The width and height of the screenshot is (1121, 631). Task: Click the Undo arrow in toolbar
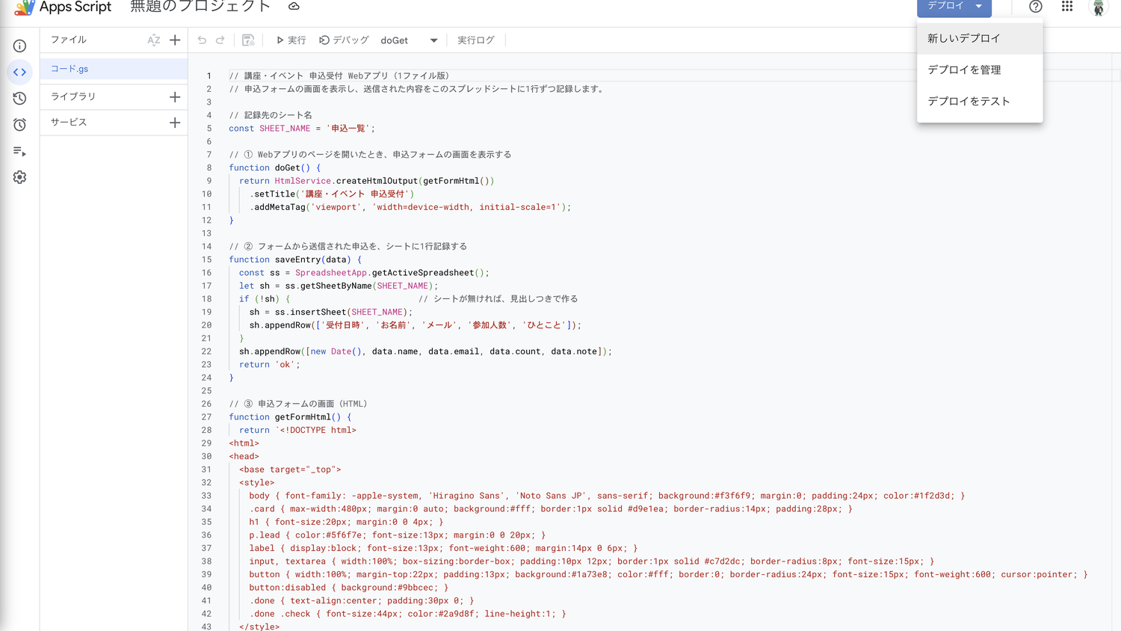[x=202, y=40]
